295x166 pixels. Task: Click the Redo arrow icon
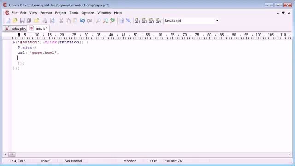[89, 21]
